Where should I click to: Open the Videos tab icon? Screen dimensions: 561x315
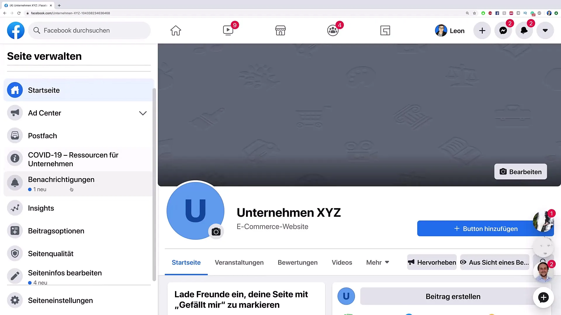(x=342, y=263)
